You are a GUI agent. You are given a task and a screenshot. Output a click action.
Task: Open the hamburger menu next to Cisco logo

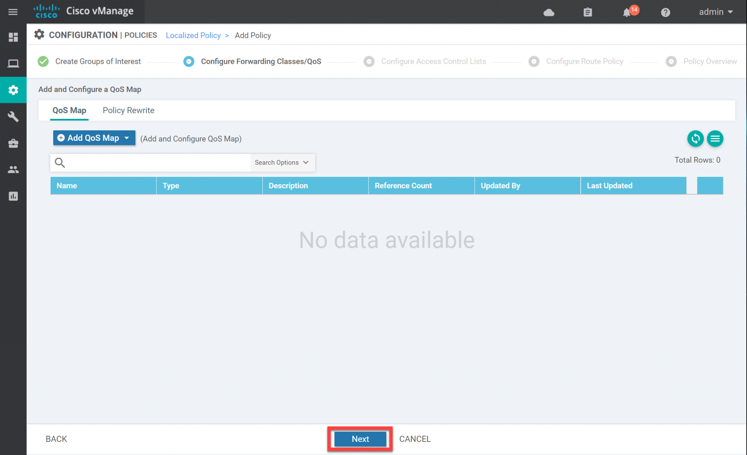(13, 12)
